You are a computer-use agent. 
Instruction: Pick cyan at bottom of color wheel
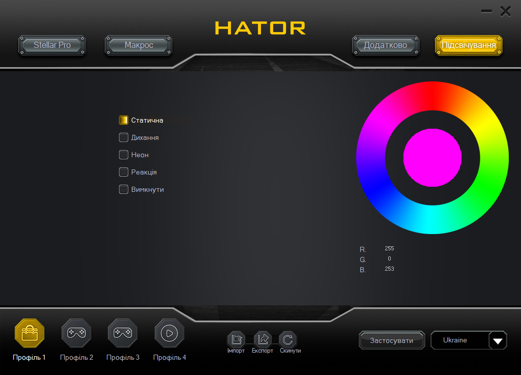point(432,219)
